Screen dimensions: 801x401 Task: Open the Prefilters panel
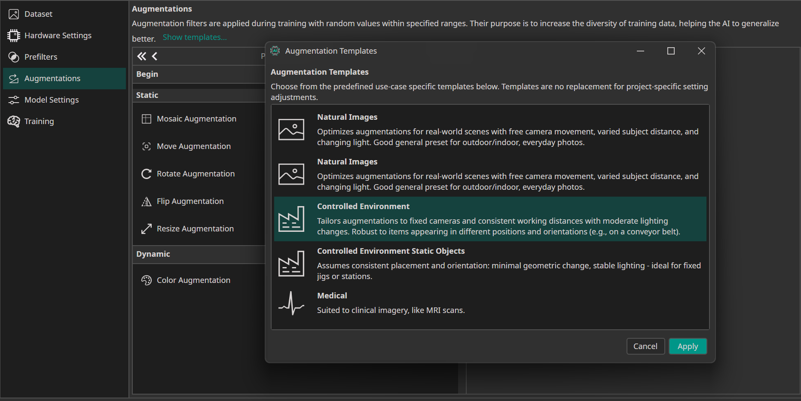tap(41, 57)
